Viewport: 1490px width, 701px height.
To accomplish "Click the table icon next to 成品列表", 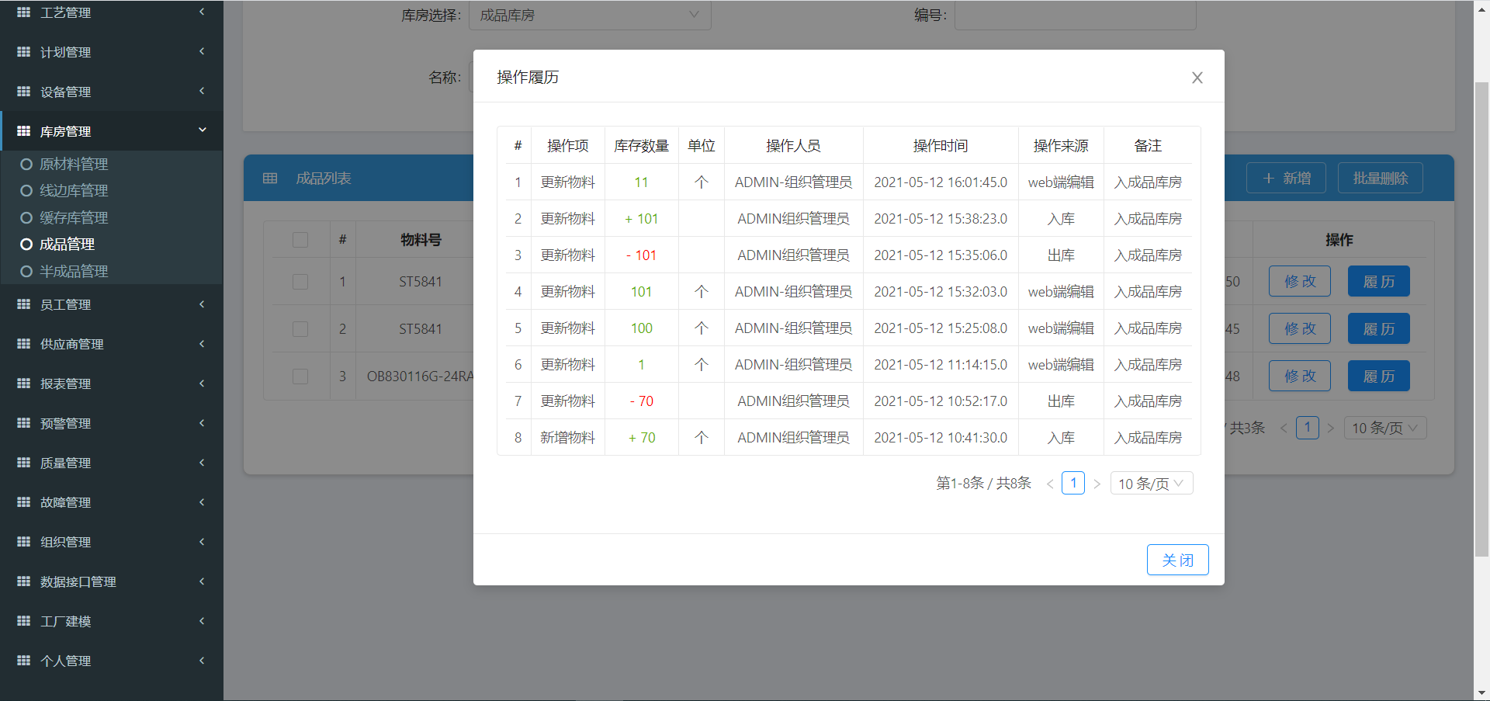I will 270,179.
